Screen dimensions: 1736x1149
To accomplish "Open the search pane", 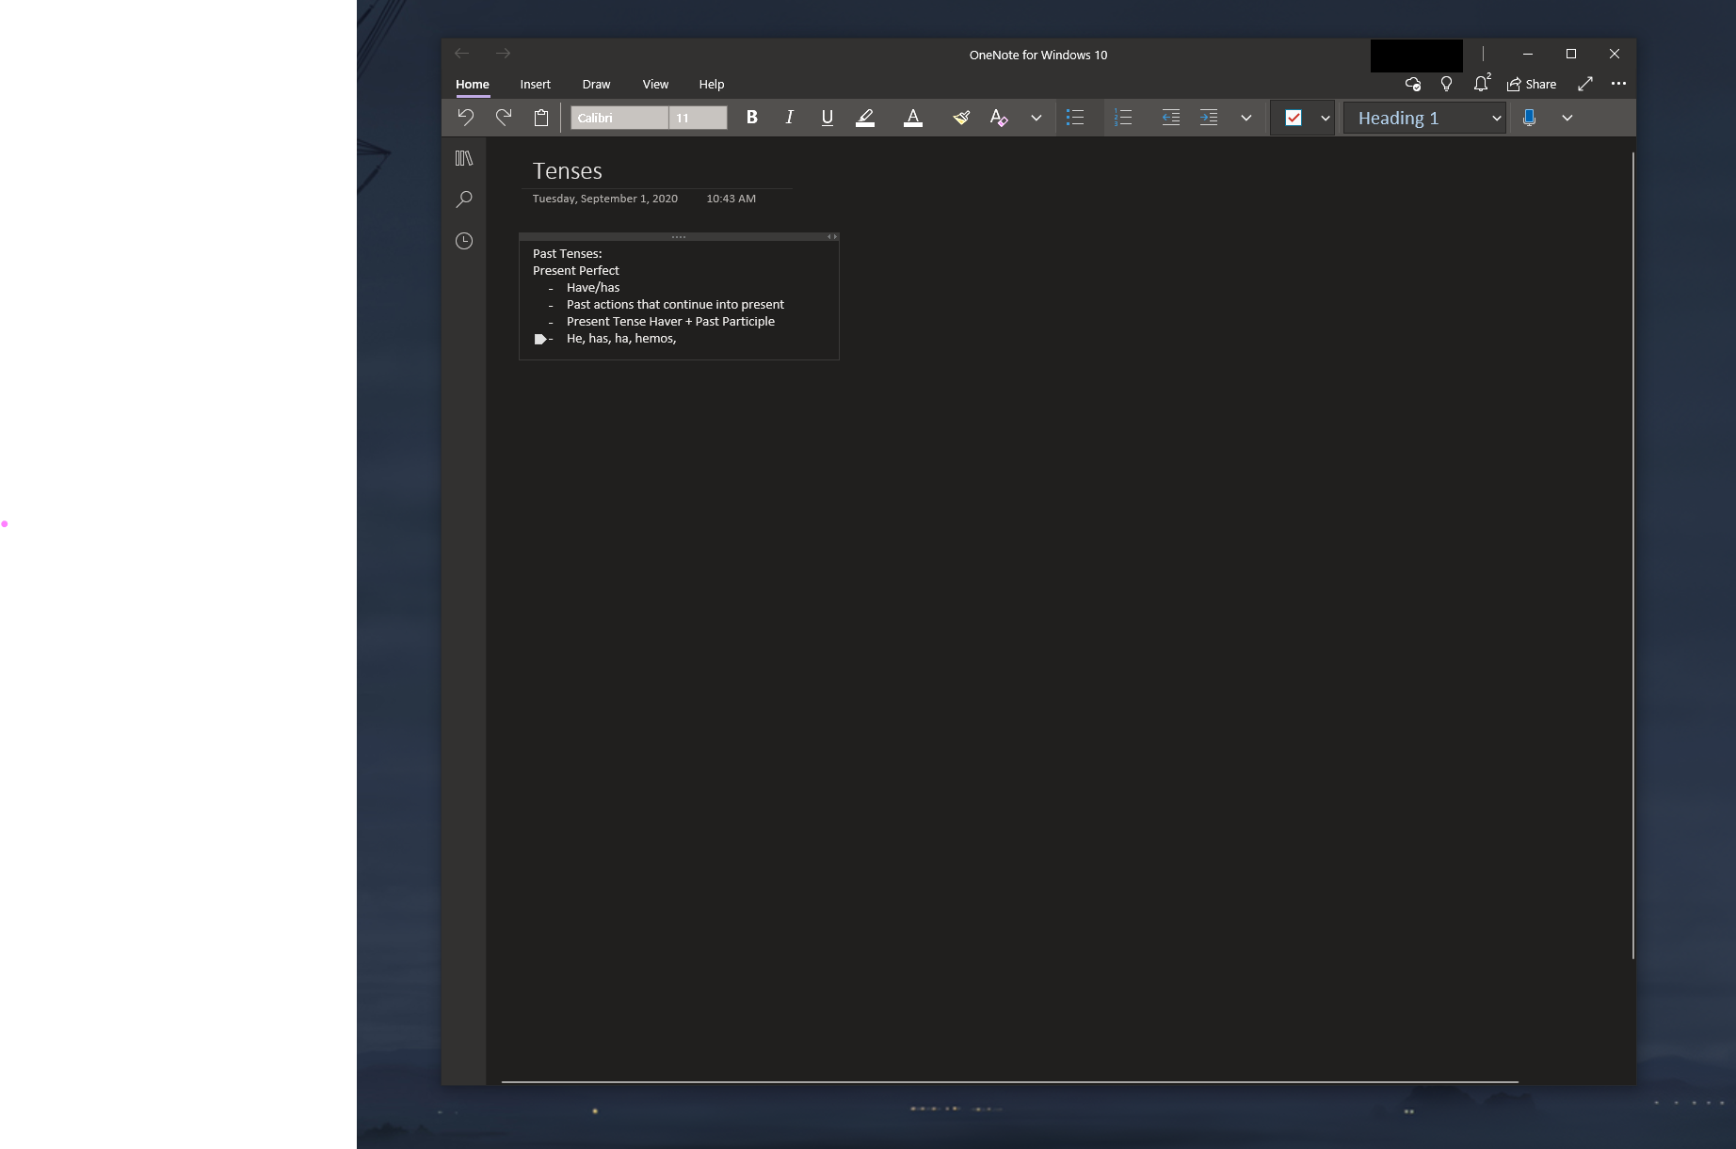I will 464,199.
